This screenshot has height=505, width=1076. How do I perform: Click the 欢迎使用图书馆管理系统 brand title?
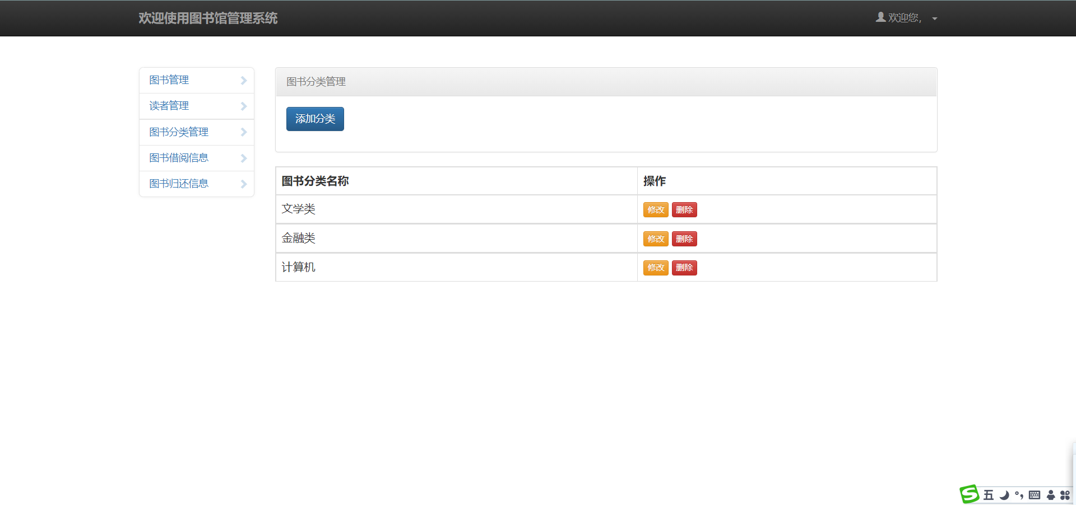208,18
